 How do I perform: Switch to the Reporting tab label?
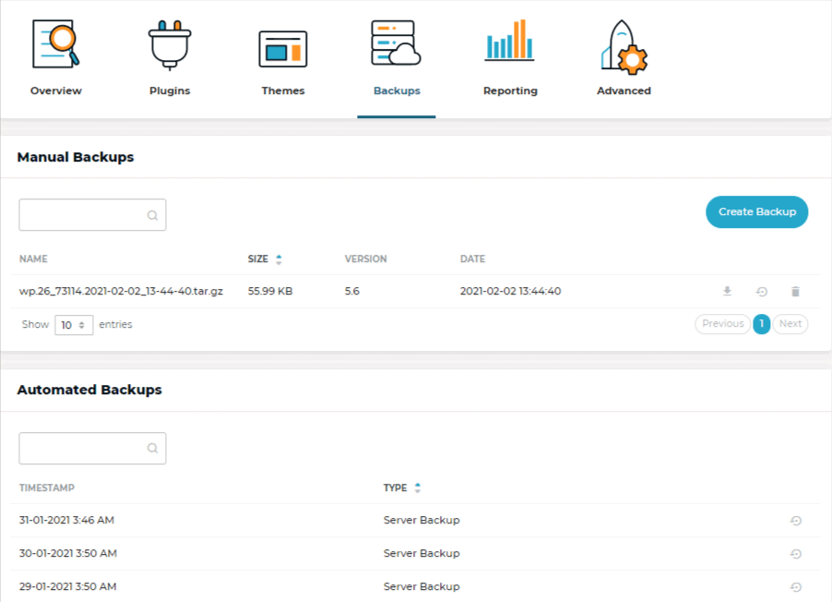pos(510,90)
